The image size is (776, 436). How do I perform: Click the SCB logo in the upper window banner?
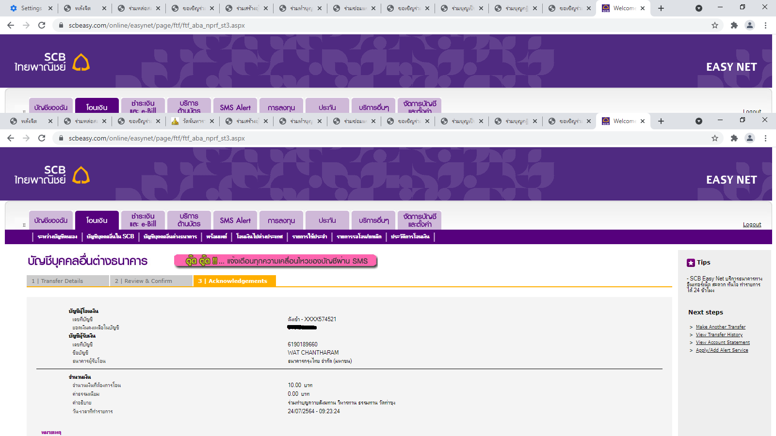(x=52, y=62)
